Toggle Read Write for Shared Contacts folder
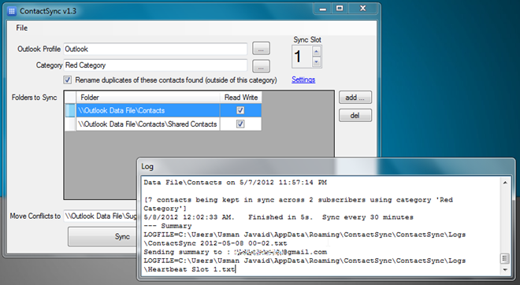Image resolution: width=520 pixels, height=285 pixels. tap(240, 124)
